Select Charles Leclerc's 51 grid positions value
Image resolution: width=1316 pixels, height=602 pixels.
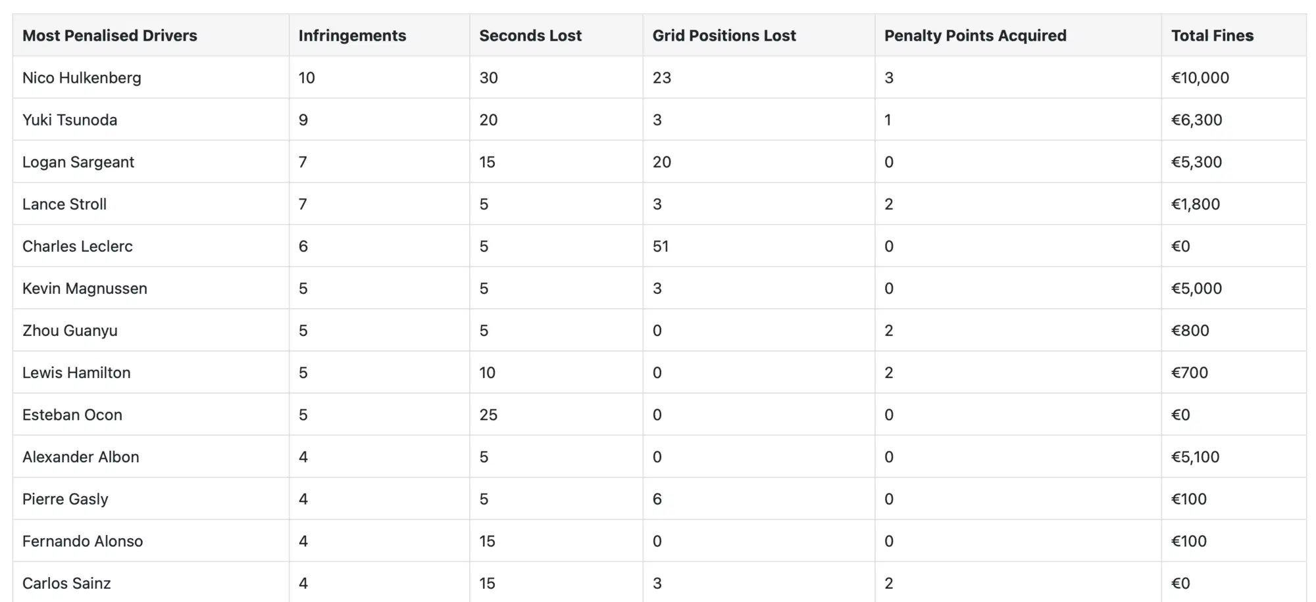click(661, 246)
